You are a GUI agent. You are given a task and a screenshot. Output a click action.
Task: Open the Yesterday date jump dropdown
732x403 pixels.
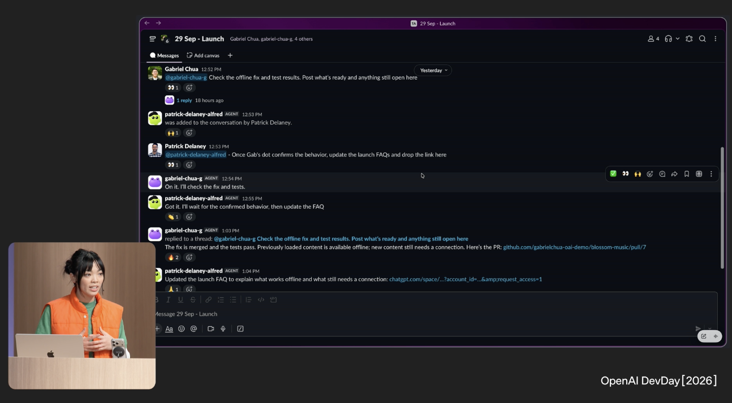point(433,71)
